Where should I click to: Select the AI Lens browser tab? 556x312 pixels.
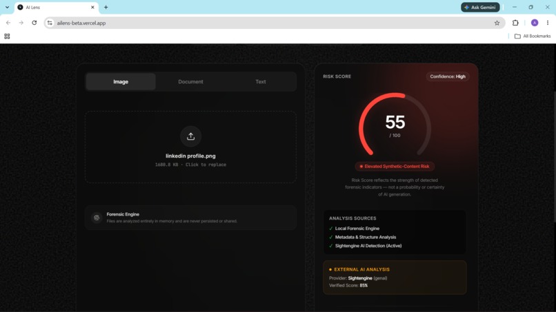(x=57, y=7)
